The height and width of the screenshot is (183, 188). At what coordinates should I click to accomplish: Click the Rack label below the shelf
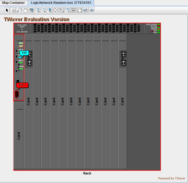click(x=87, y=173)
